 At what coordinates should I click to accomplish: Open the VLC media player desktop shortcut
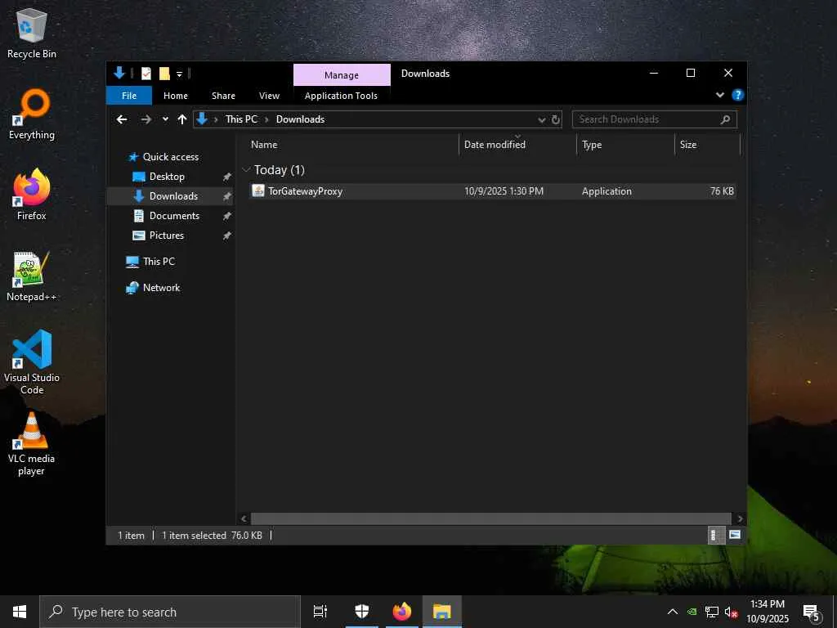[32, 444]
